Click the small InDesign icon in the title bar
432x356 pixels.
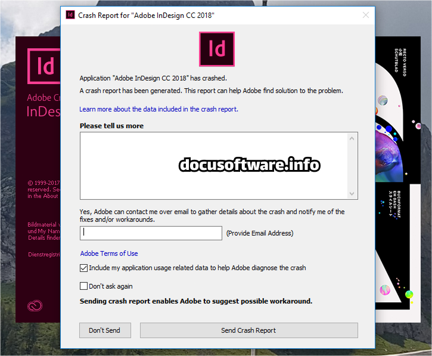pyautogui.click(x=70, y=15)
